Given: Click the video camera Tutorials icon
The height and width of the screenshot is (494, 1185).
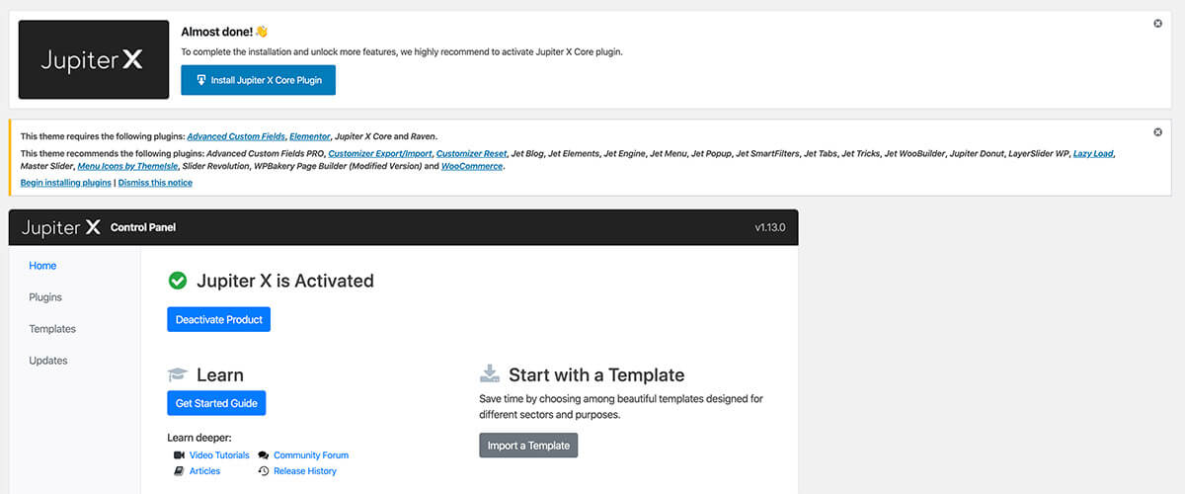Looking at the screenshot, I should (179, 455).
